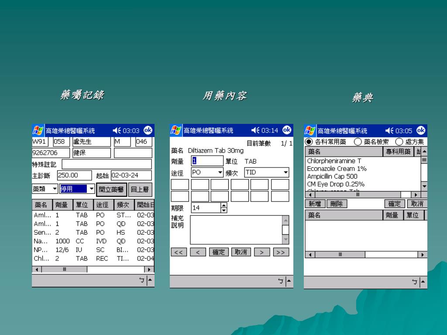Click ok button in 03:03 window
Image resolution: width=447 pixels, height=335 pixels.
148,130
